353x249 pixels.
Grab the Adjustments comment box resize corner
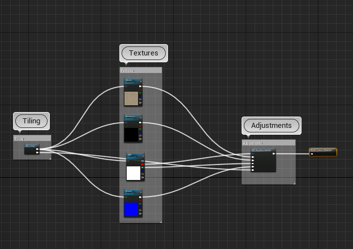(294, 183)
